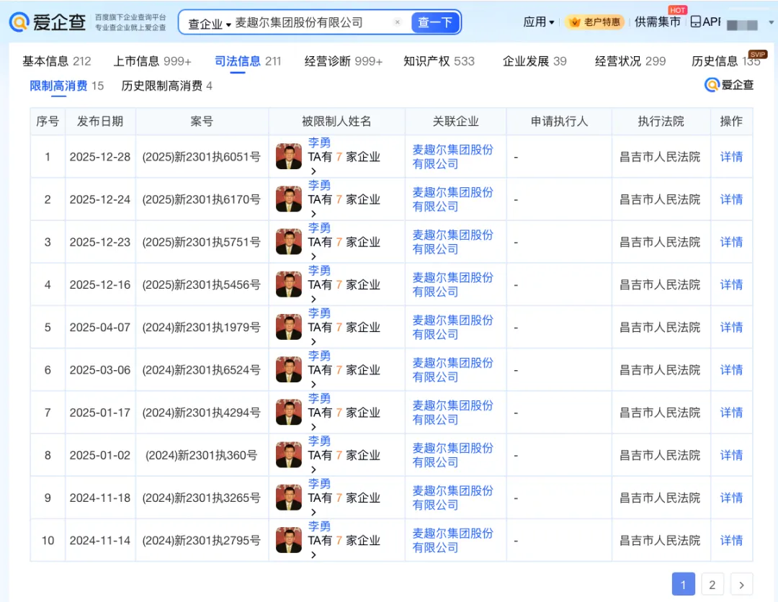Open 麦趣尔集团股份有限公司 link in row 1
This screenshot has height=602, width=778.
click(452, 157)
